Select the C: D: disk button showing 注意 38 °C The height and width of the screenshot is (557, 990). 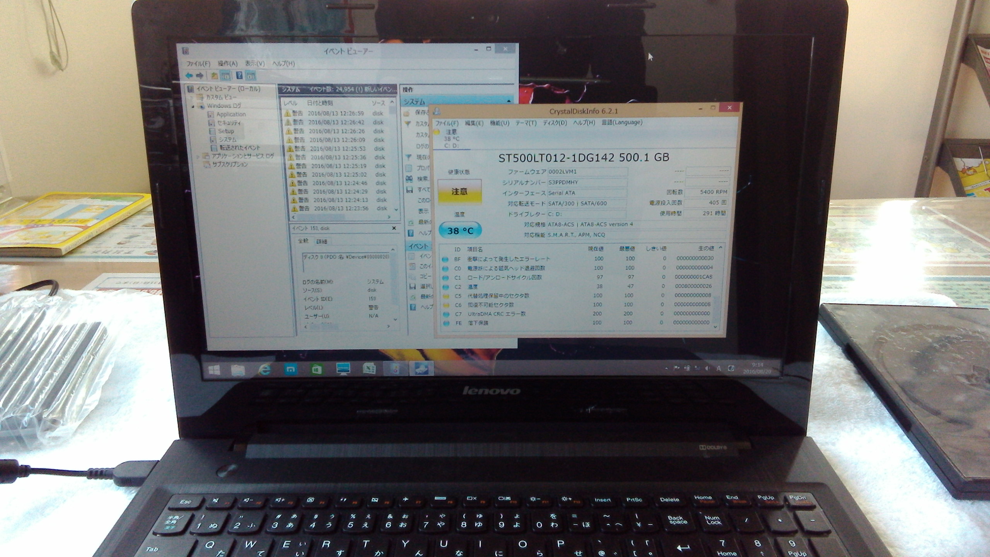[451, 139]
